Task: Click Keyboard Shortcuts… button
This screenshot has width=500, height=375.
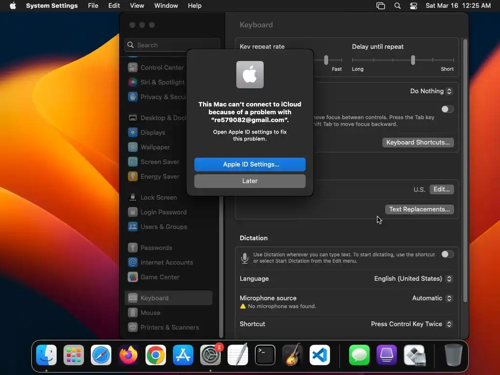Action: tap(418, 143)
